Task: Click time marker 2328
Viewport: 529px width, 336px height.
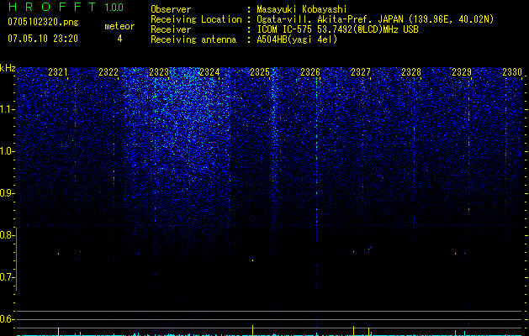Action: [411, 71]
